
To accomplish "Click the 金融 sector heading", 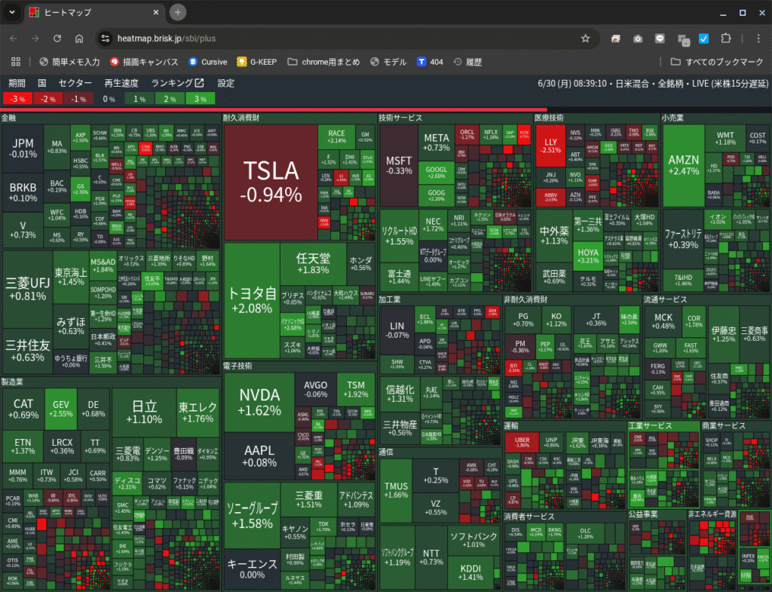I will tap(9, 118).
